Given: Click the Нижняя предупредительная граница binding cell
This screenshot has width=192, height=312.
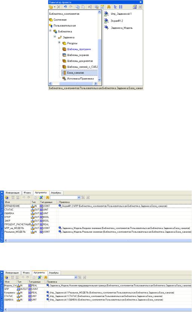Looking at the screenshot, I should [119, 286].
